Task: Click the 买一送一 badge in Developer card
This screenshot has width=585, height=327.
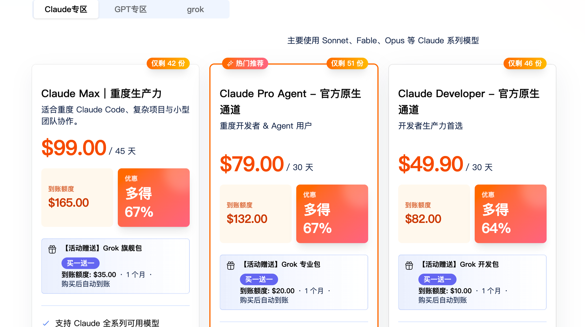Action: click(437, 279)
